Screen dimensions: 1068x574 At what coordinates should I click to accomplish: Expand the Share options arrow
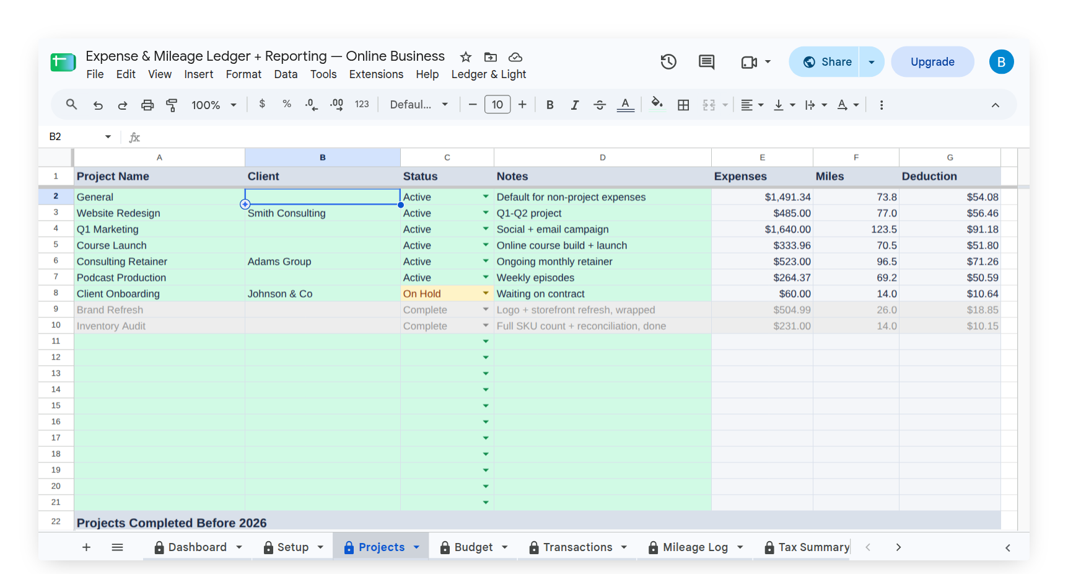(872, 62)
